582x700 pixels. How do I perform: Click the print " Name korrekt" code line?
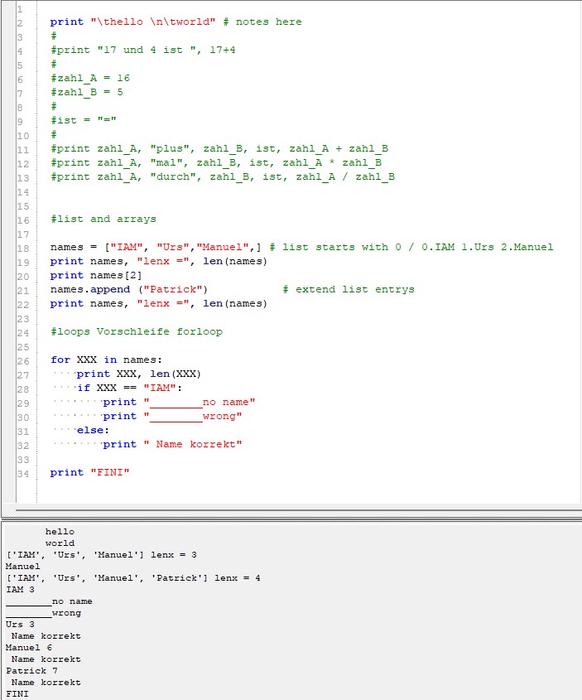(172, 445)
